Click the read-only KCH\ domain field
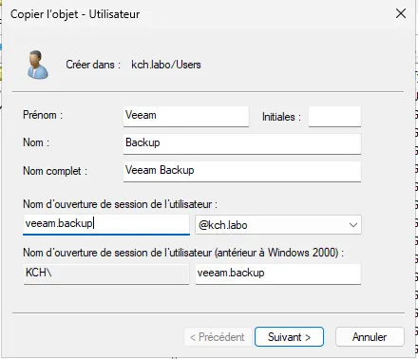Screen dimensions: 418x359 106,274
